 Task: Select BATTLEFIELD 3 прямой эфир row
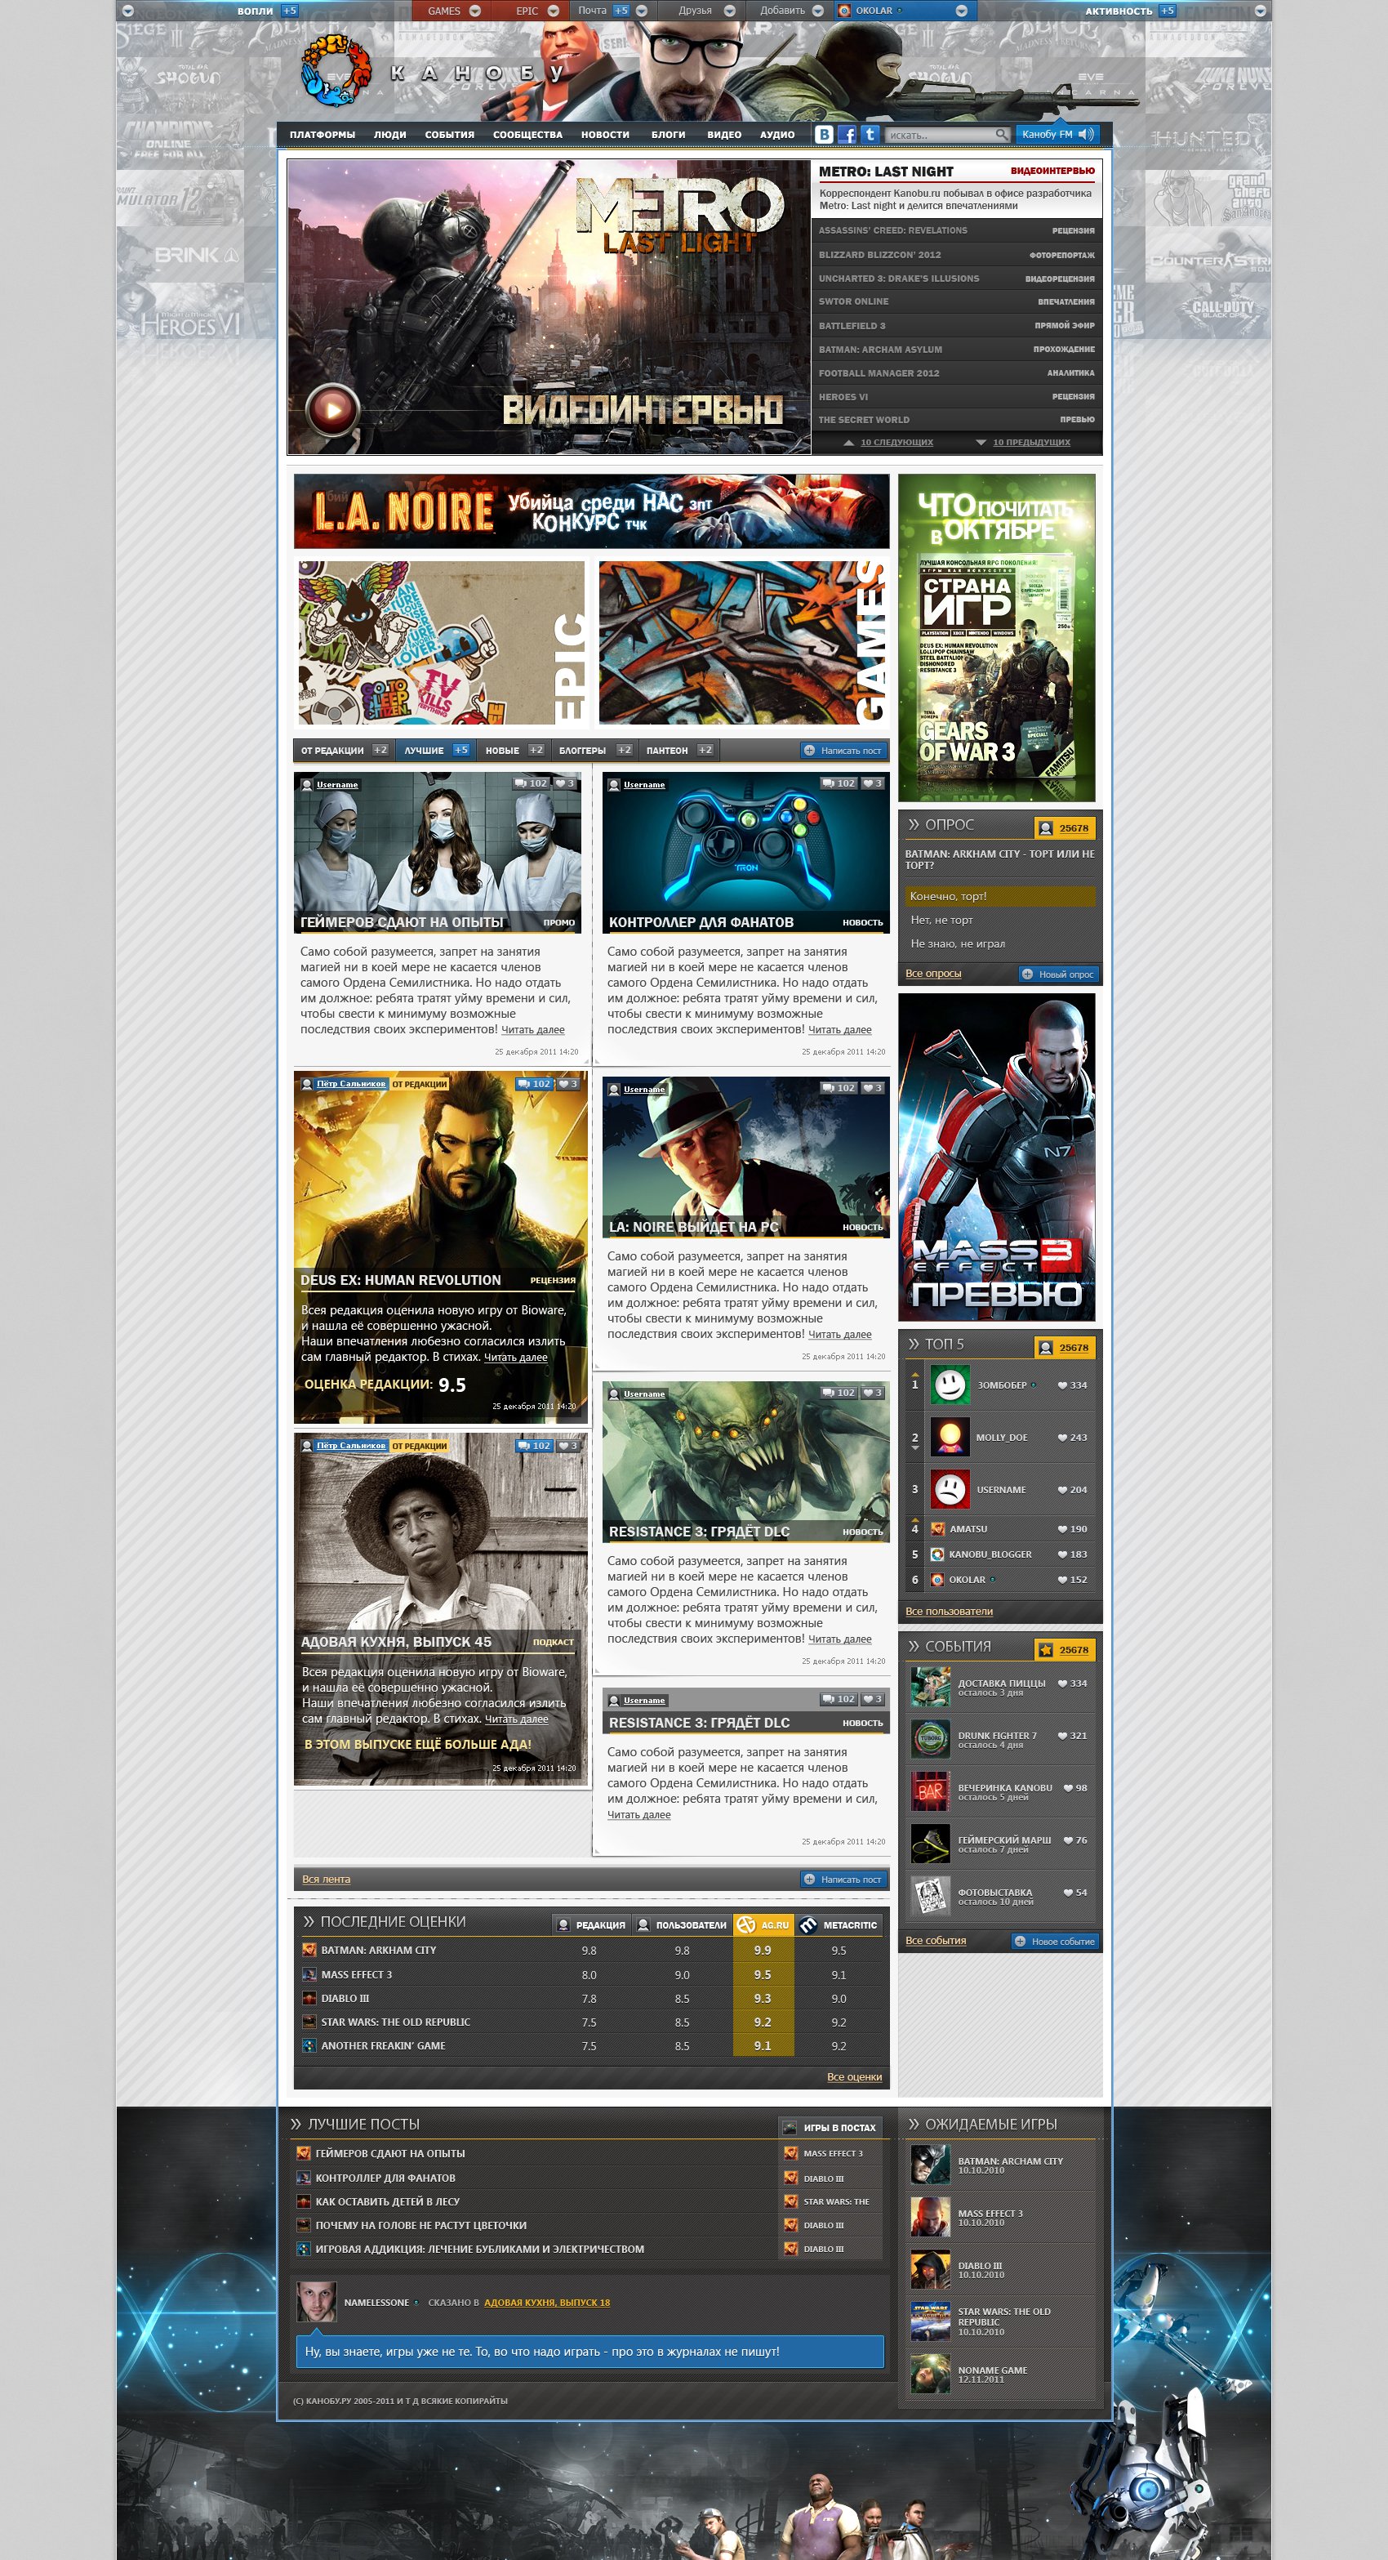pos(956,325)
